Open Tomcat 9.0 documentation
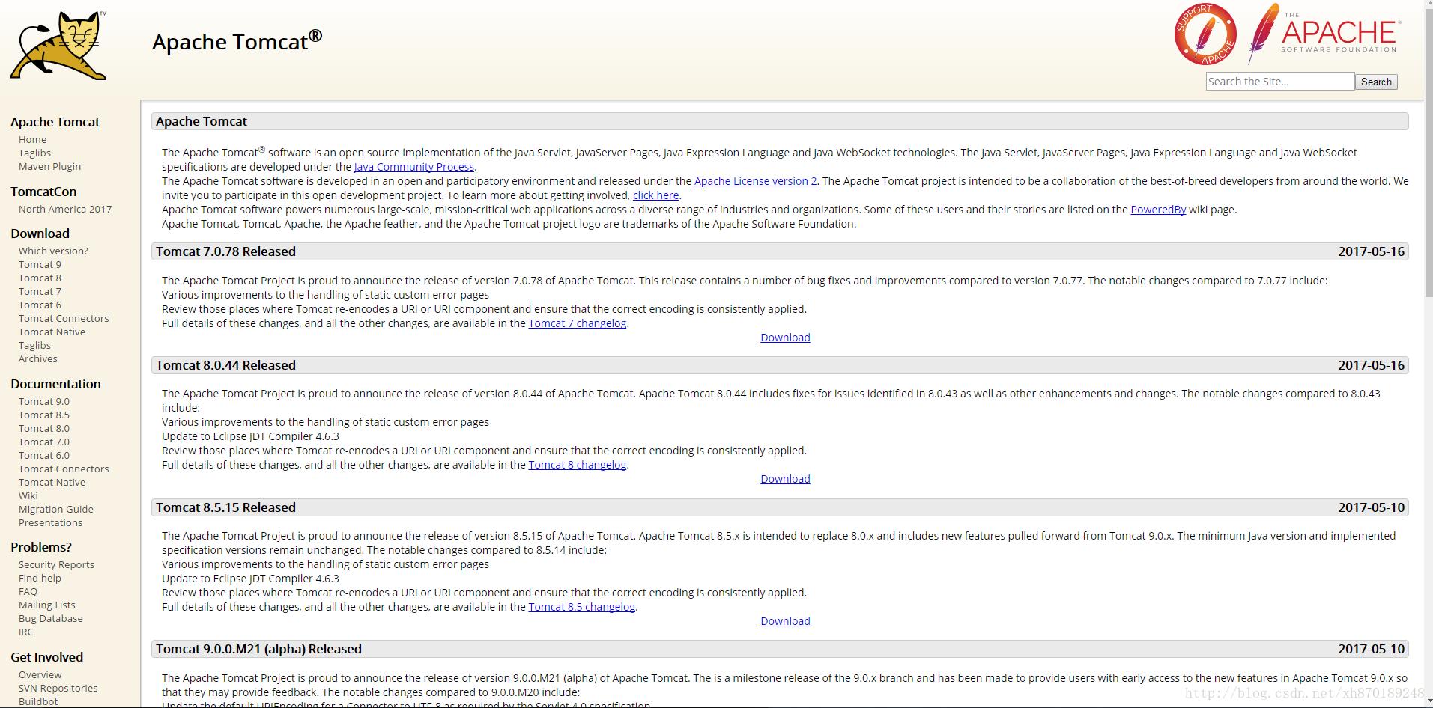Screen dimensions: 1433x708 click(x=43, y=401)
